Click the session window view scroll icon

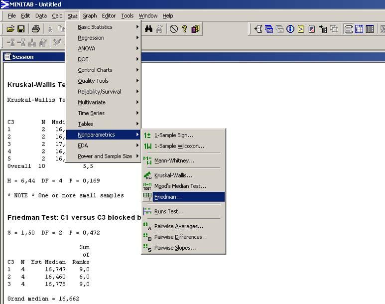[x=349, y=29]
